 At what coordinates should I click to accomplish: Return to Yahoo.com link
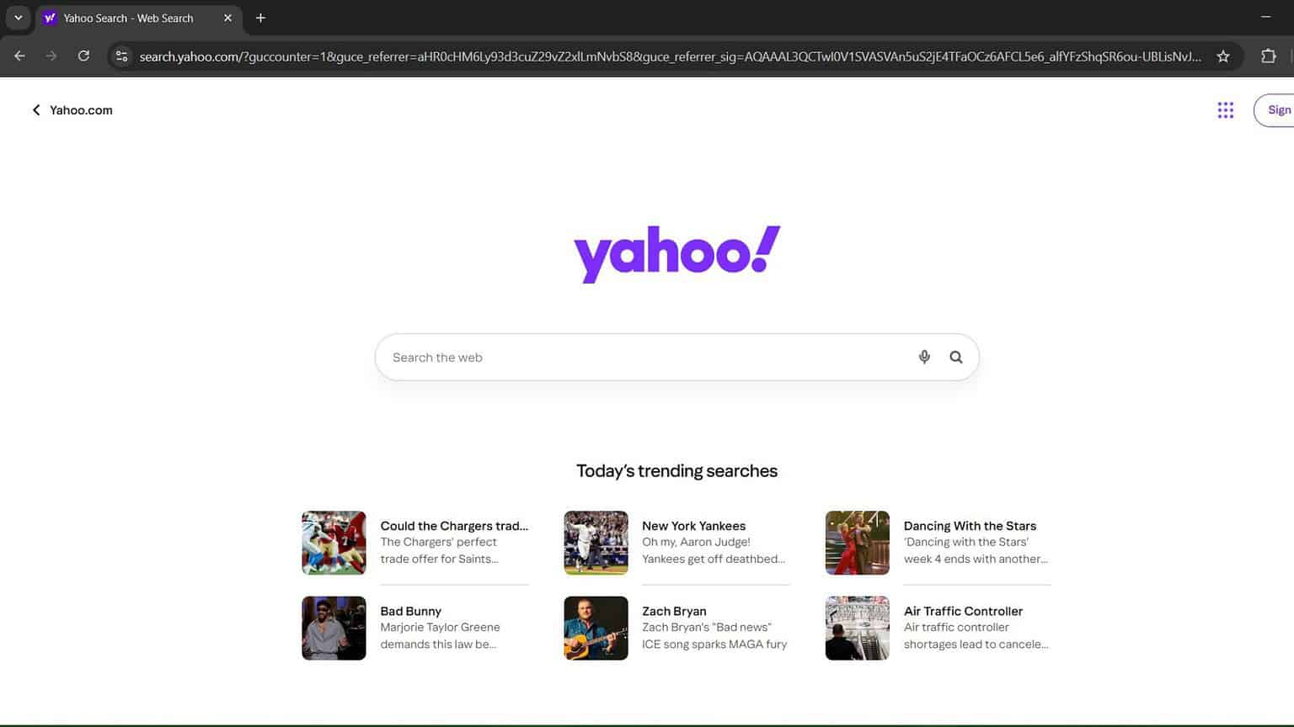pos(72,110)
